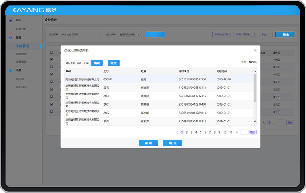Screen dimensions: 306x193
Task: Click scroll-up arrow in dialog table
Action: pyautogui.click(x=255, y=71)
